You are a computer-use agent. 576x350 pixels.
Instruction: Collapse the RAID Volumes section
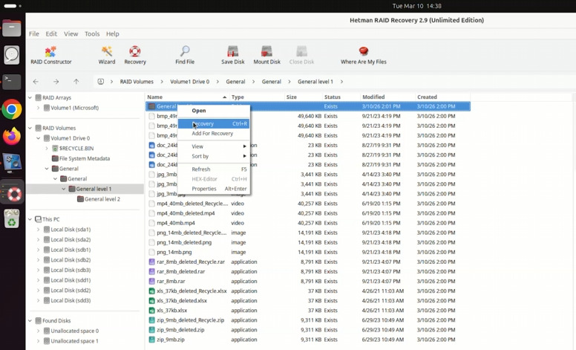pyautogui.click(x=30, y=128)
